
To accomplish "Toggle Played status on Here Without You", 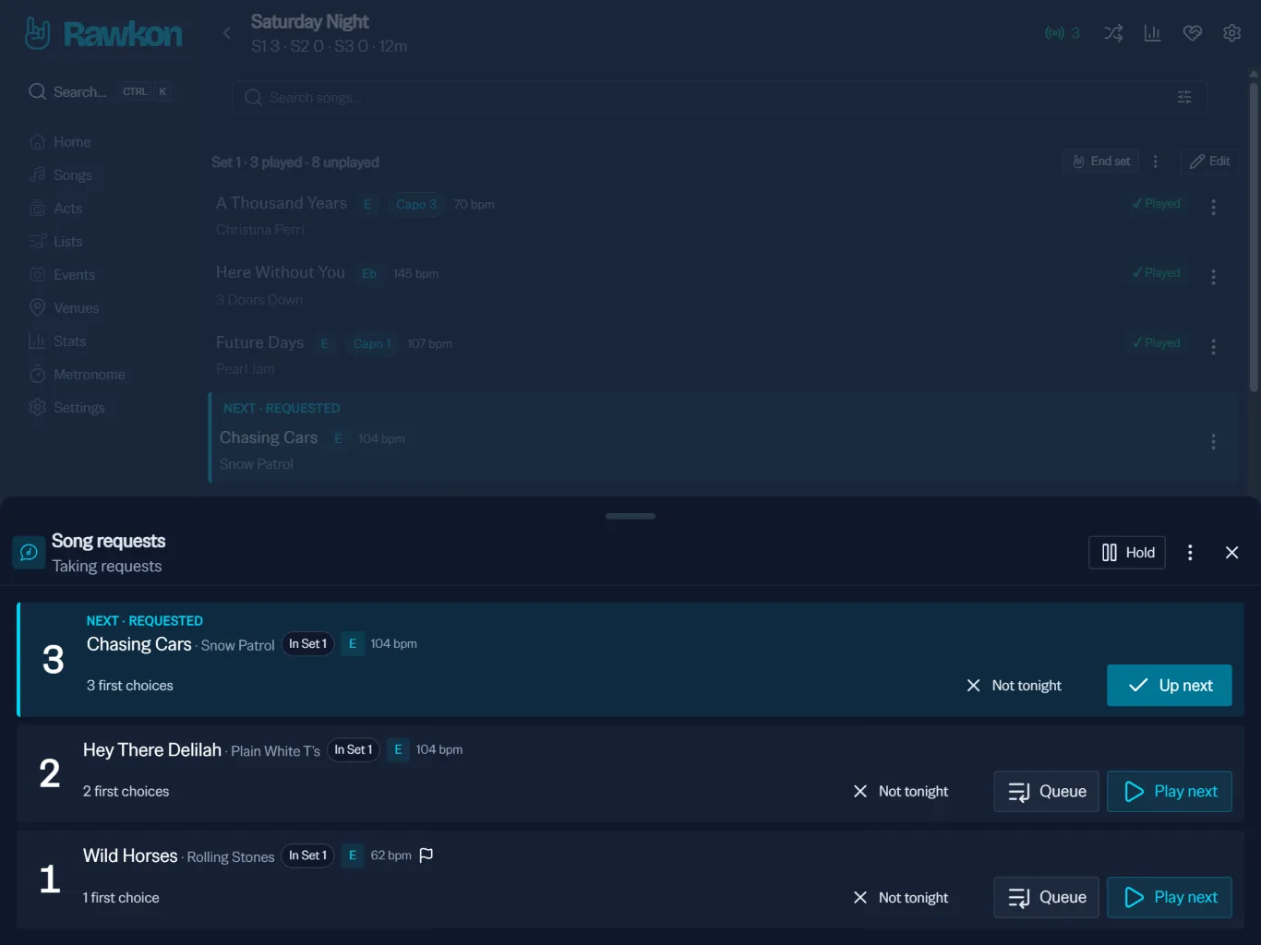I will [1156, 273].
